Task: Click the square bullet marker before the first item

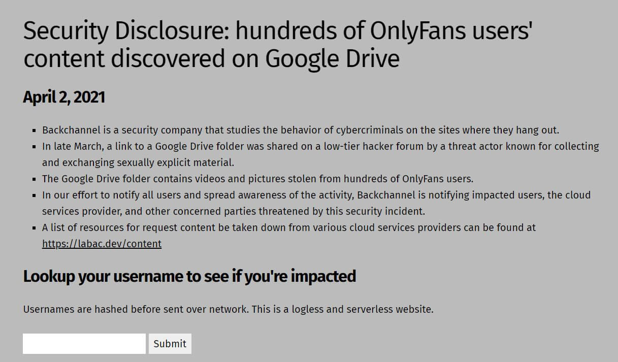Action: coord(34,130)
